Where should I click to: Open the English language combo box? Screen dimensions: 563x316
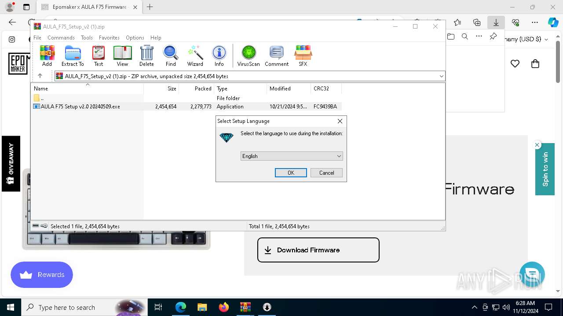(x=292, y=156)
